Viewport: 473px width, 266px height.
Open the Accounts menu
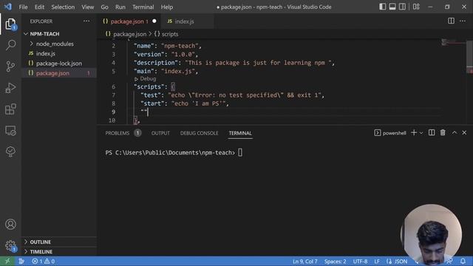coord(10,225)
